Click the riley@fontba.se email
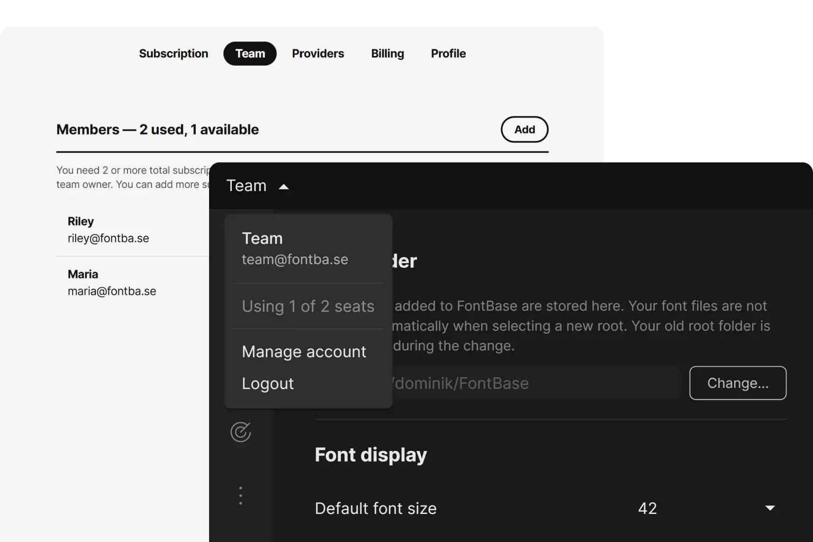813x542 pixels. [109, 238]
